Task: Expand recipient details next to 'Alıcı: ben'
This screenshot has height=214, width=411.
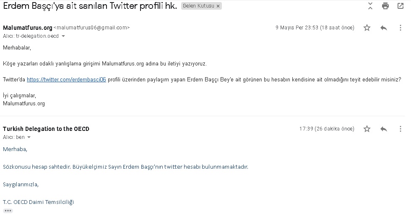Action: 29,137
